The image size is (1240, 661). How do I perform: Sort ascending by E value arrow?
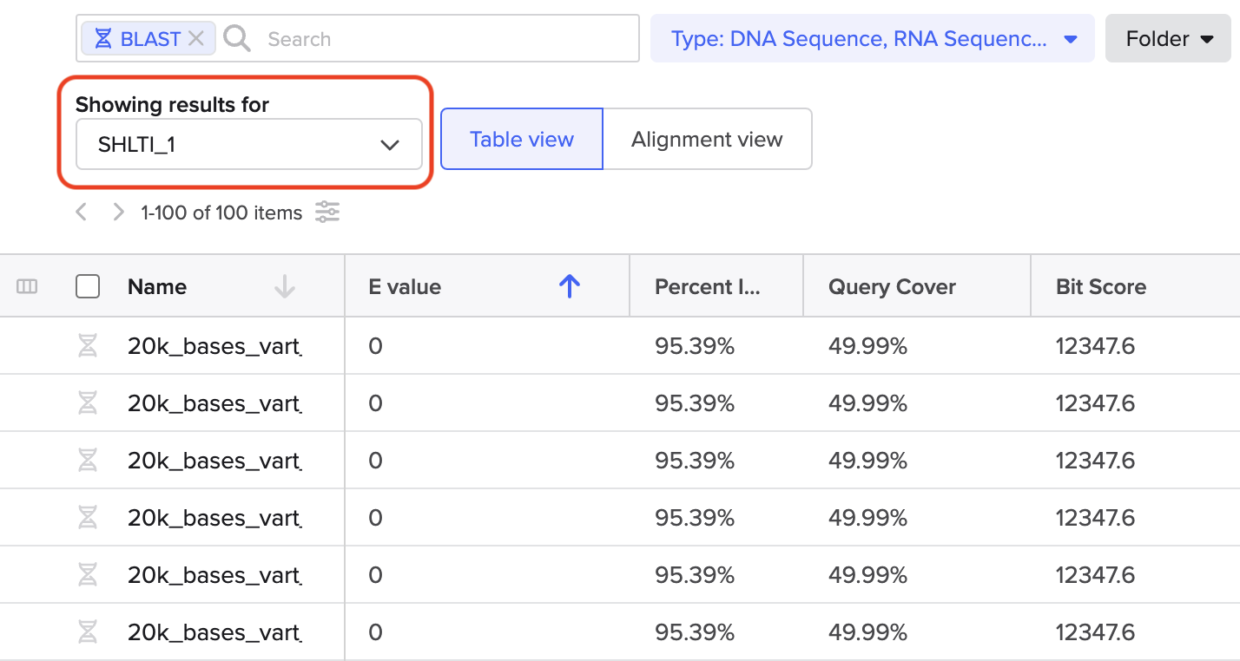tap(569, 287)
